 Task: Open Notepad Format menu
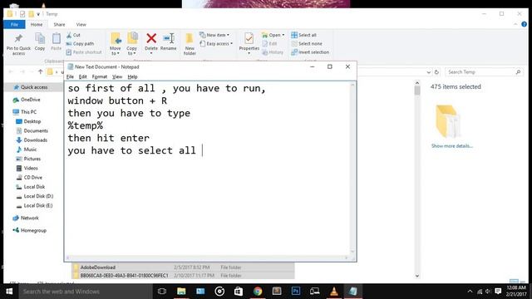tap(100, 76)
